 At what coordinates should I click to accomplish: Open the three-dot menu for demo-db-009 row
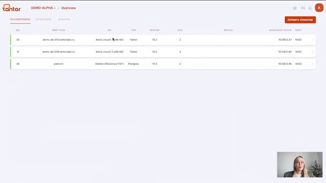coord(313,52)
